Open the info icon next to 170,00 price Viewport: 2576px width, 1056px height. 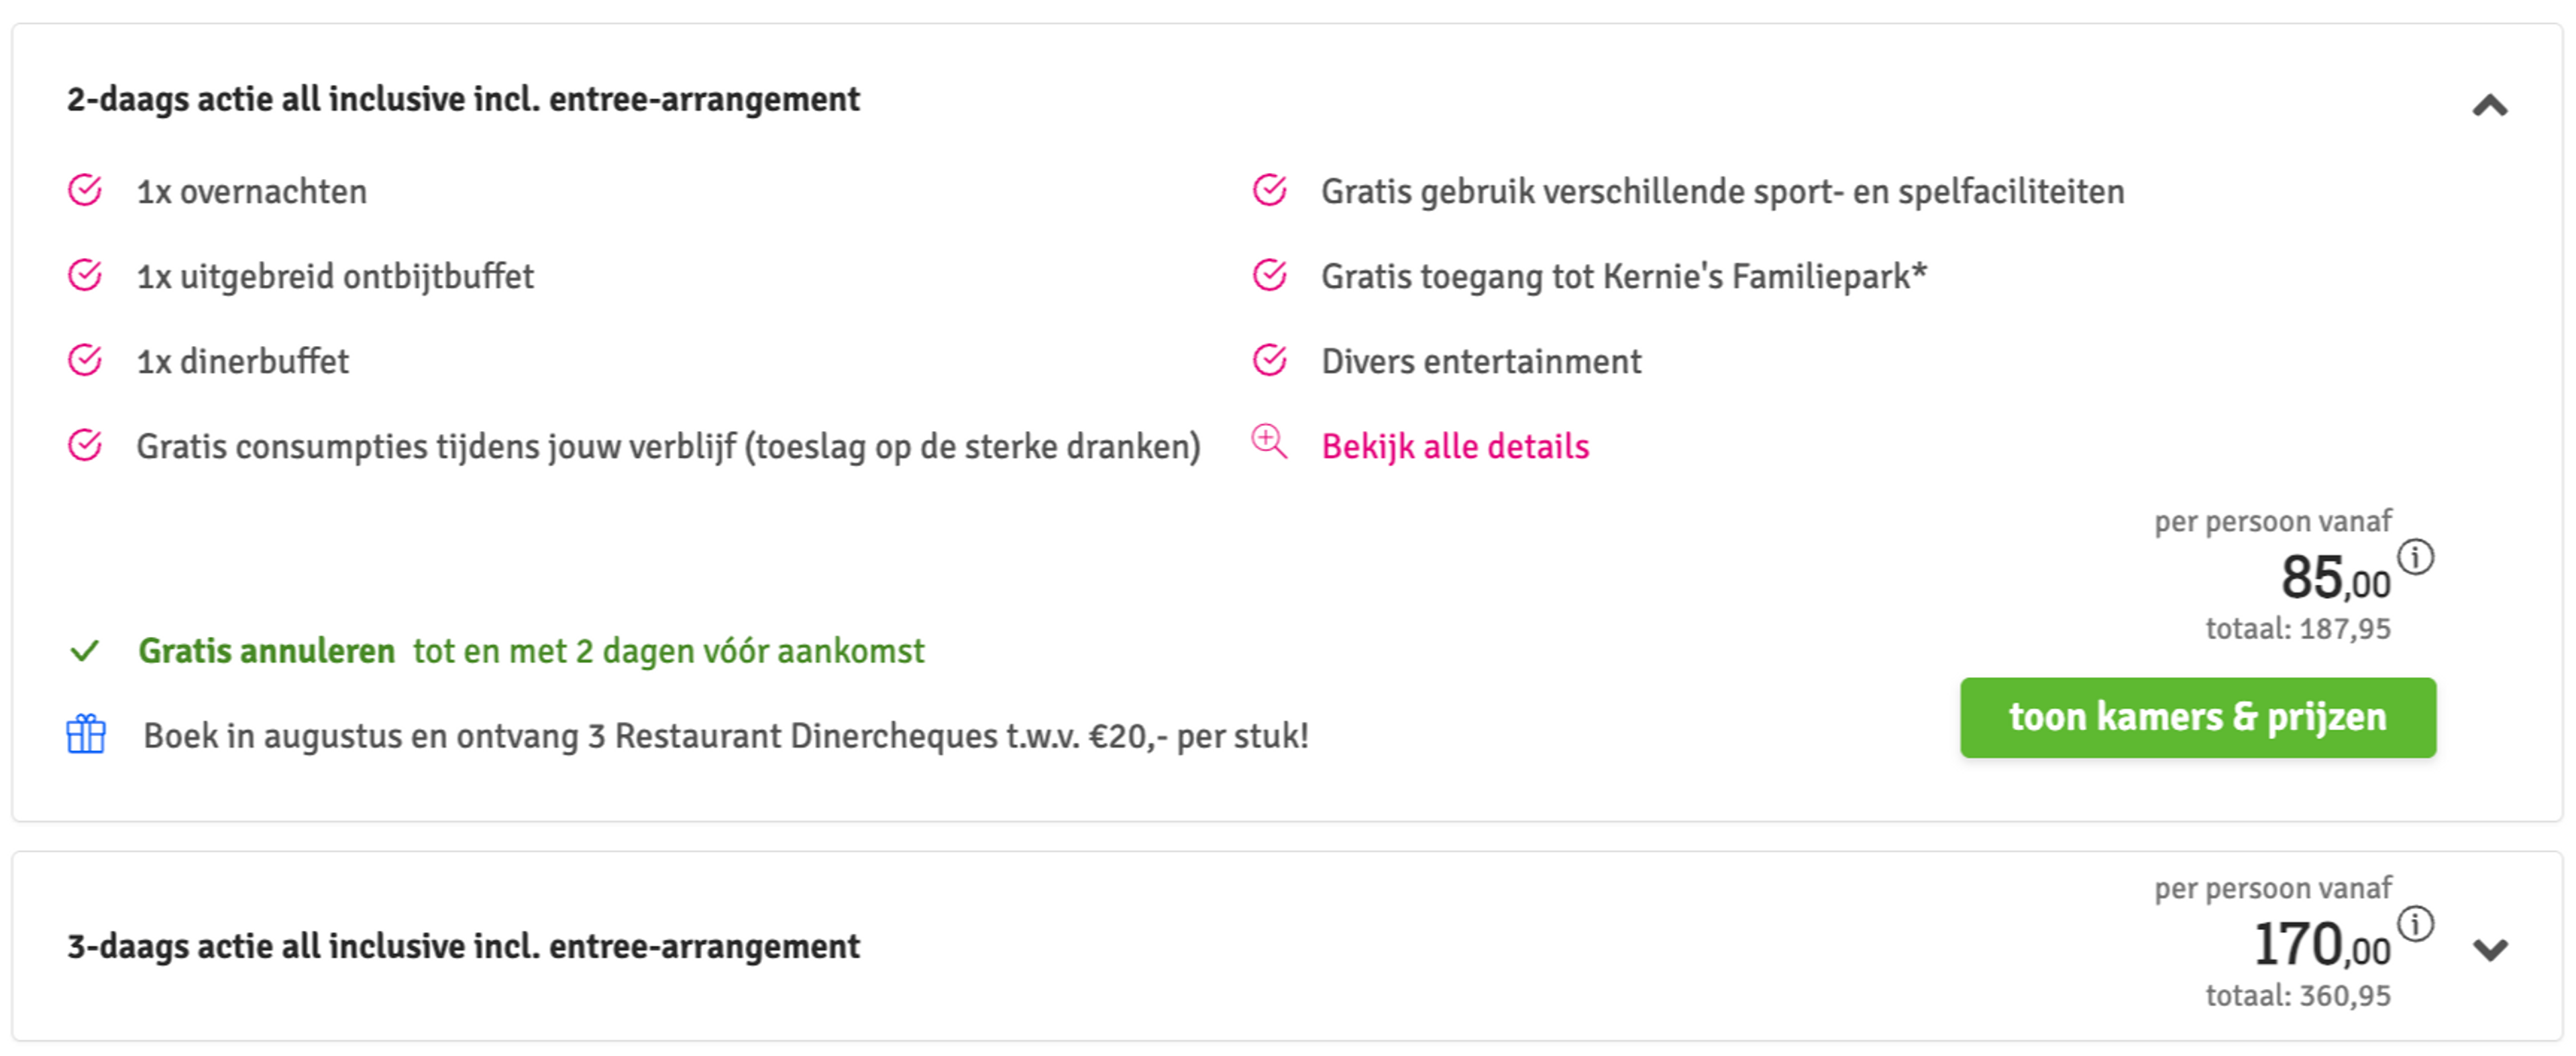tap(2416, 923)
